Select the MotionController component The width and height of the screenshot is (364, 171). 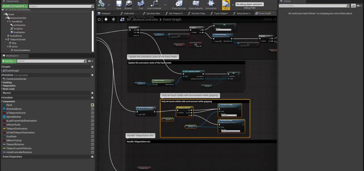tap(18, 18)
